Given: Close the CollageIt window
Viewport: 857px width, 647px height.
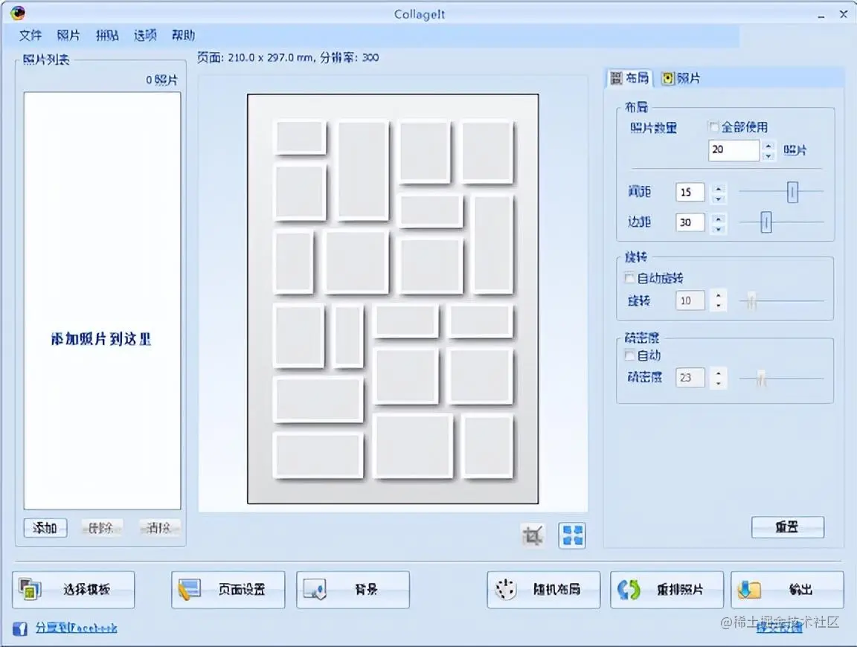Looking at the screenshot, I should click(x=844, y=15).
